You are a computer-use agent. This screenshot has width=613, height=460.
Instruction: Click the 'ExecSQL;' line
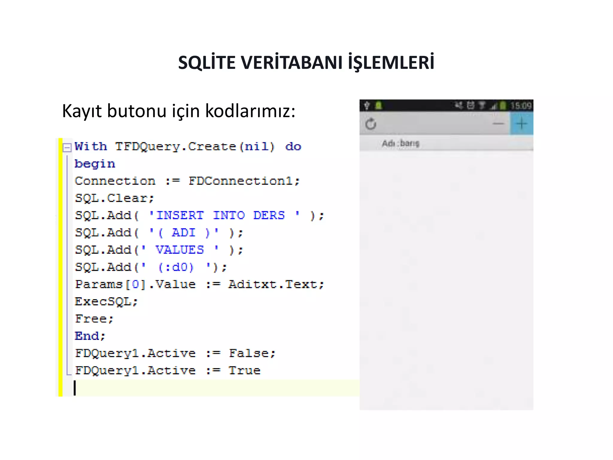(106, 302)
